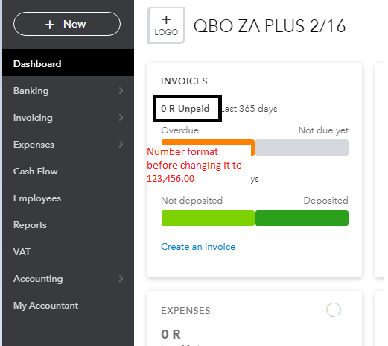The width and height of the screenshot is (388, 346).
Task: Expand the Expenses submenu chevron
Action: [121, 145]
